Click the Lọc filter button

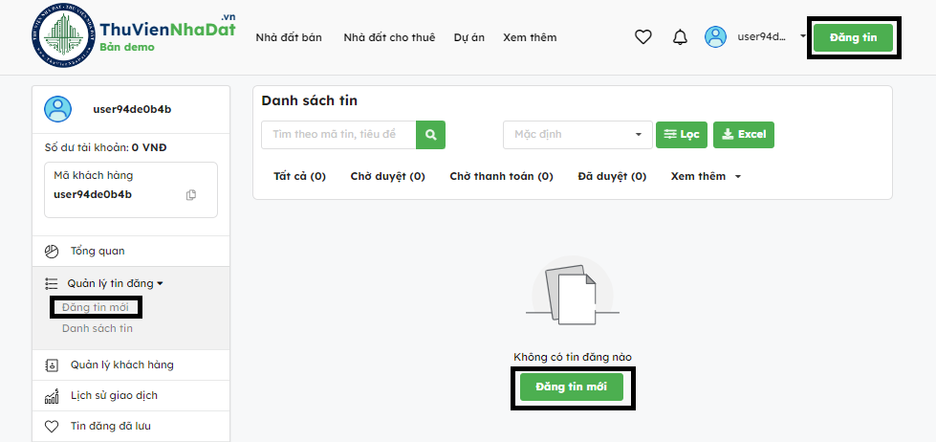pyautogui.click(x=681, y=135)
